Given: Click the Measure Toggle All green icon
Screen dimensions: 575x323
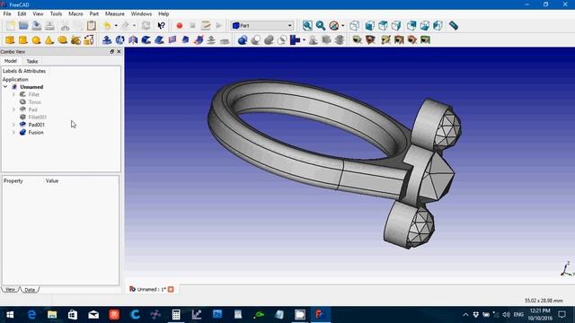Looking at the screenshot, I should 425,39.
